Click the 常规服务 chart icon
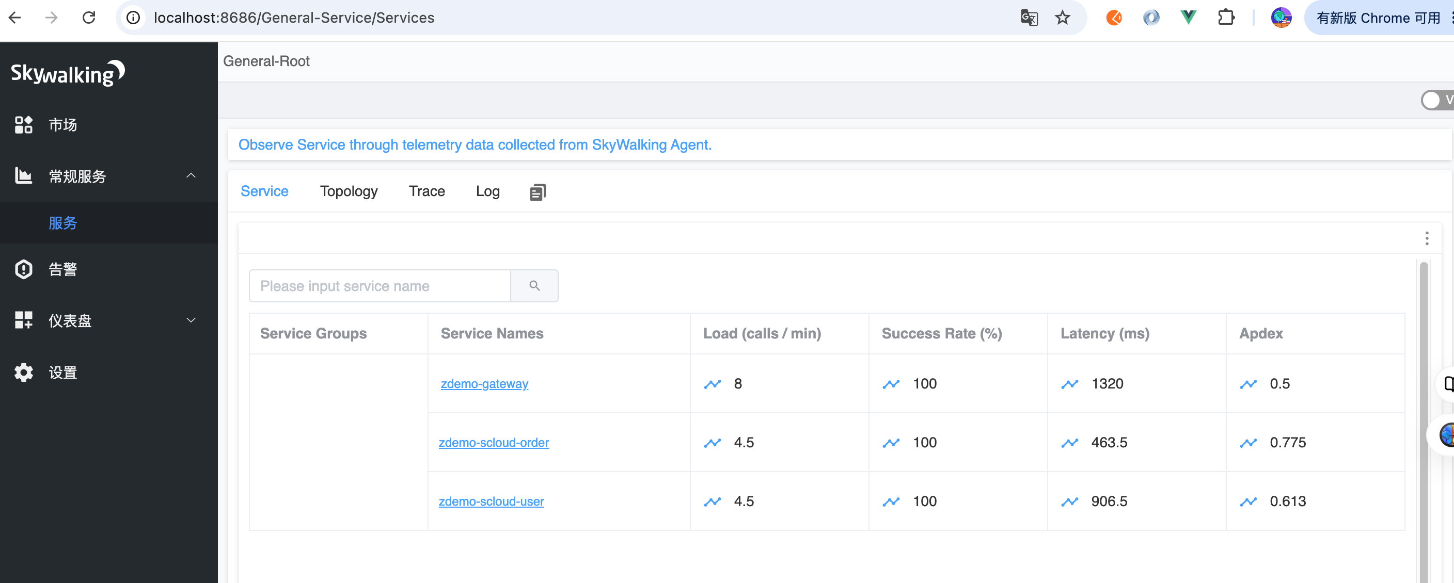 [24, 176]
